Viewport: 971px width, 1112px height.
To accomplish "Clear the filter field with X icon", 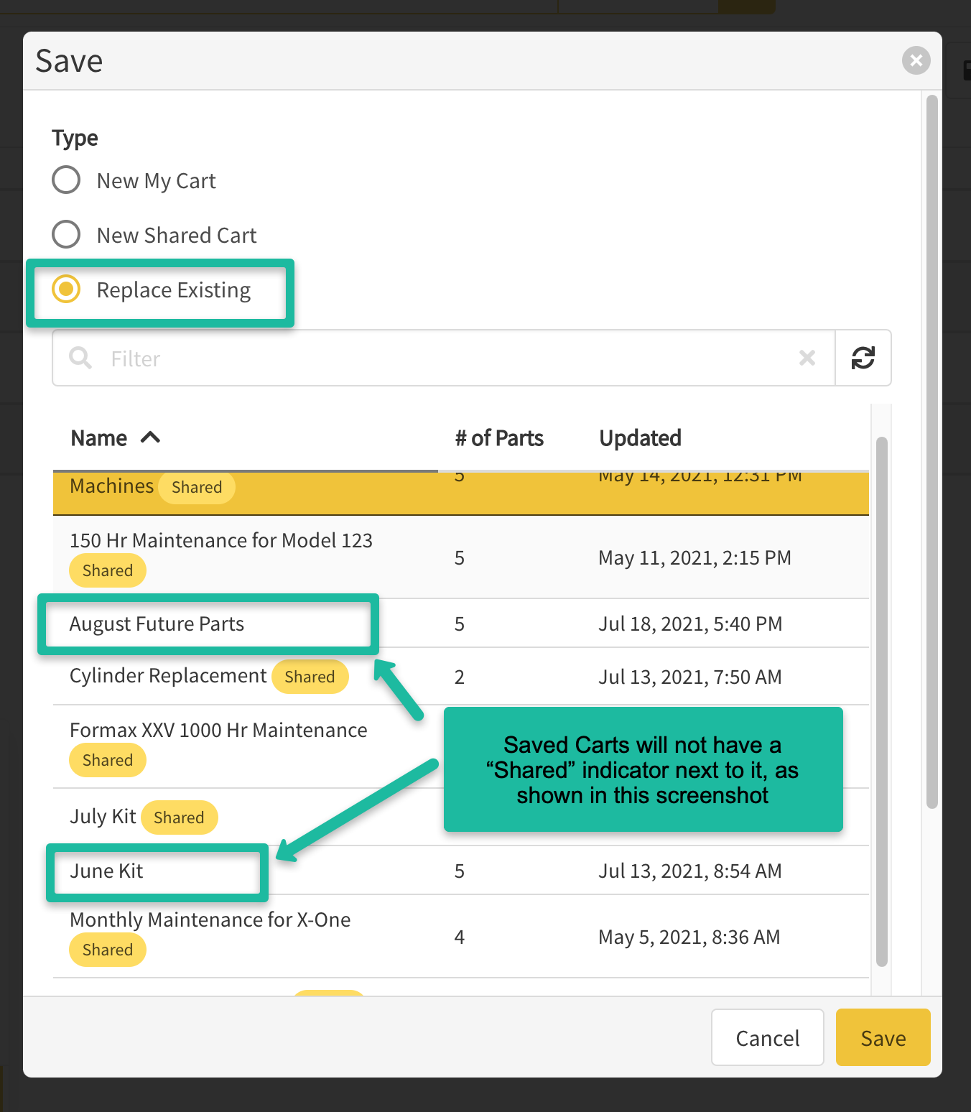I will coord(807,358).
